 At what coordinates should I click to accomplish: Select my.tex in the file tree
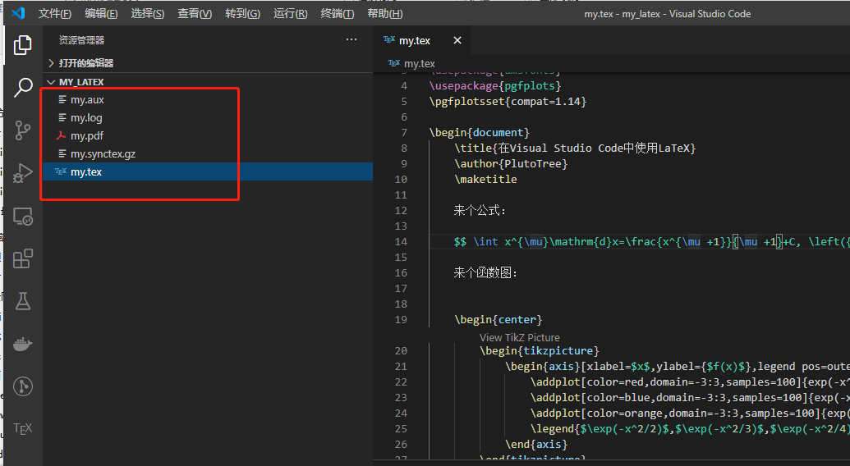(x=86, y=171)
